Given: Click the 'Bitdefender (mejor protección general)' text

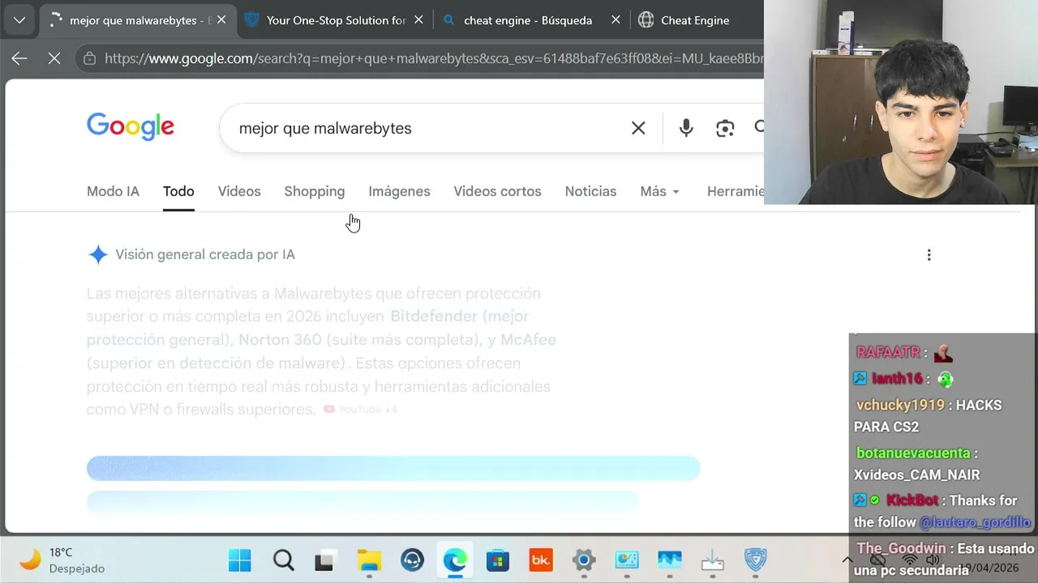Looking at the screenshot, I should pos(307,328).
